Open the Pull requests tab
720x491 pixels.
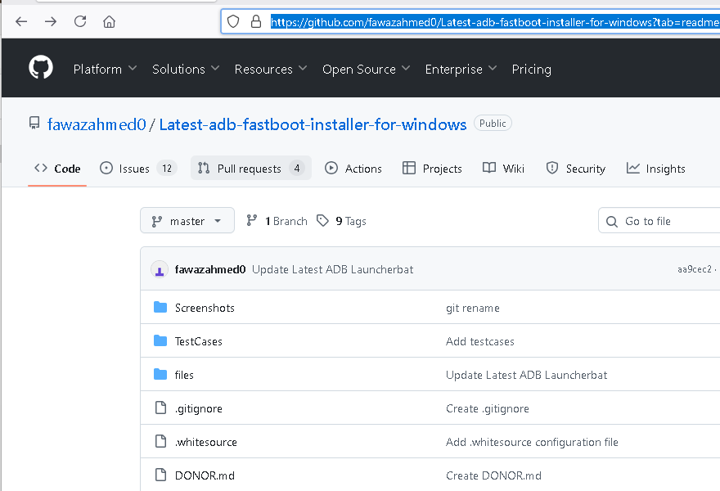(250, 169)
